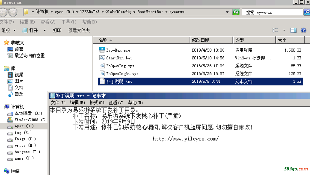Open the help question mark icon

pos(303,30)
